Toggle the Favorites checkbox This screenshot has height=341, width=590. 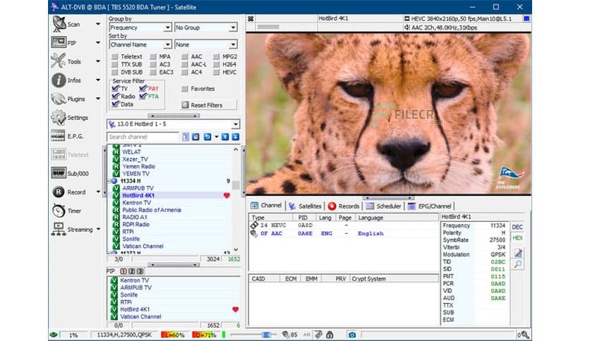coord(184,89)
